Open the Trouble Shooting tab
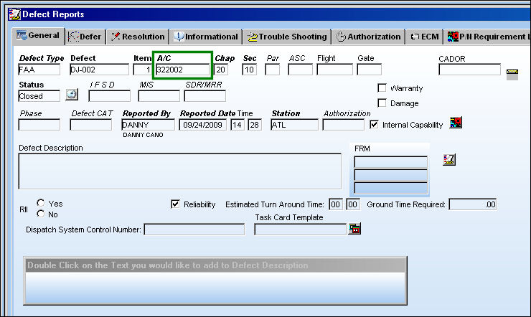 pos(287,37)
